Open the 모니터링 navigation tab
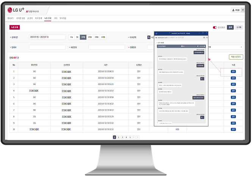 [63, 18]
